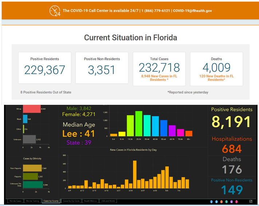Screen dimensions: 259x206
Task: Click the purple circular share icon
Action: pyautogui.click(x=232, y=201)
